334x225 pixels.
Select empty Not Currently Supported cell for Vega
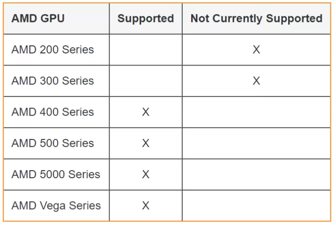coord(256,206)
